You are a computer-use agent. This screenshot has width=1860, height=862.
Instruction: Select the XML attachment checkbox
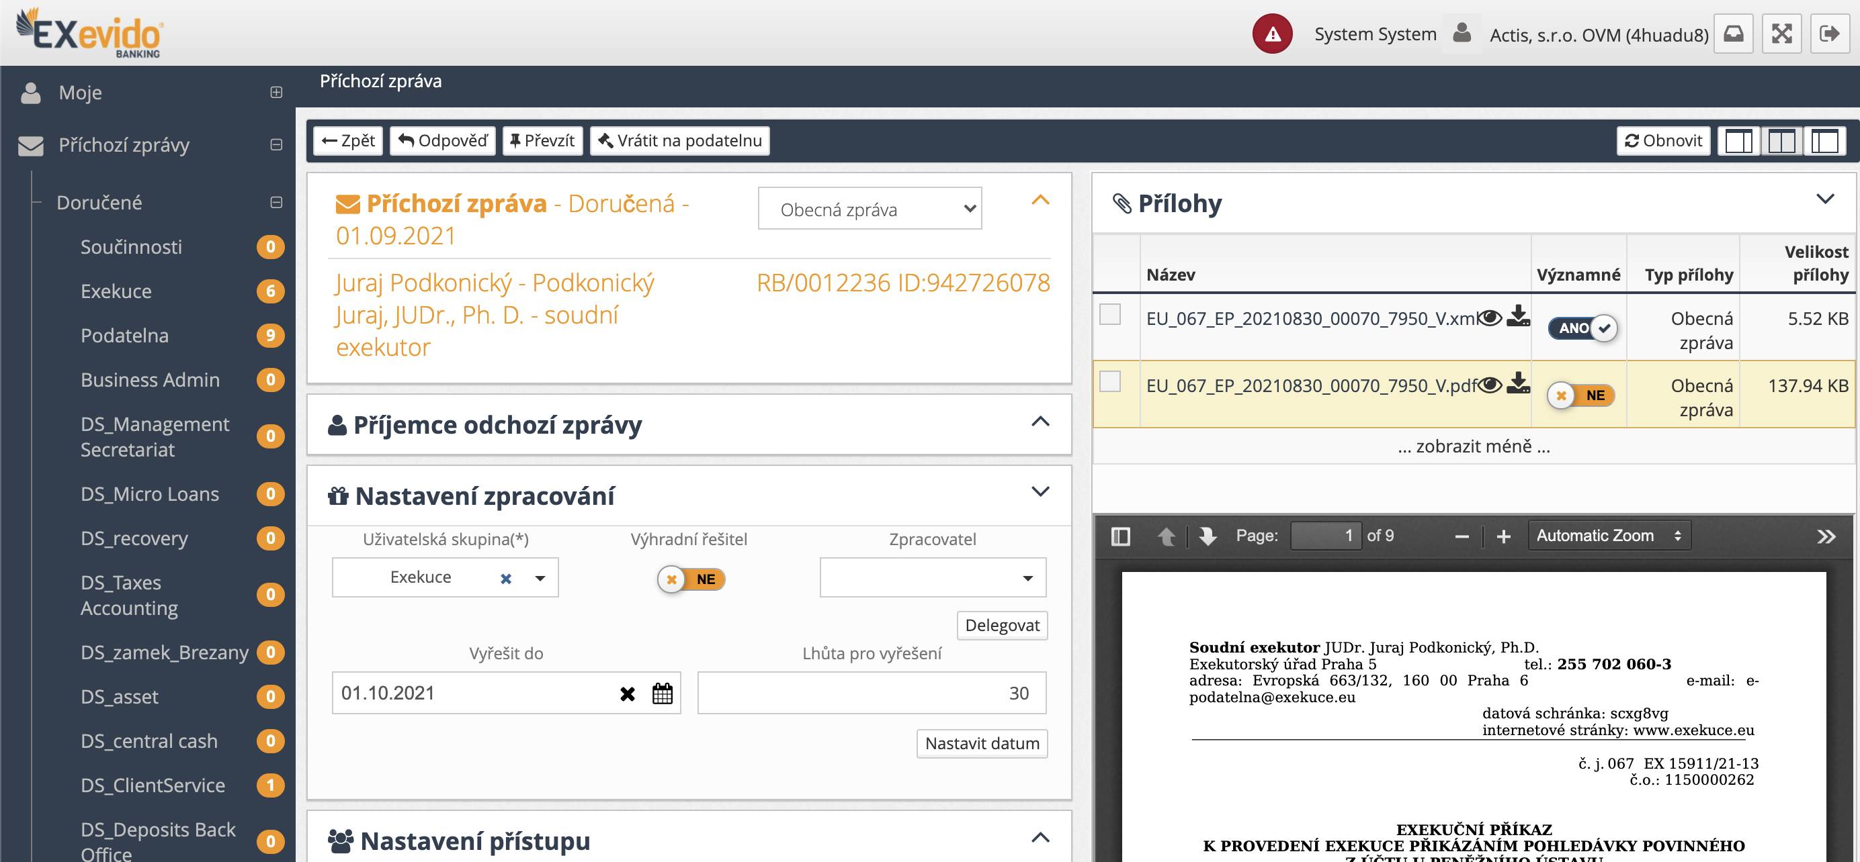tap(1110, 314)
